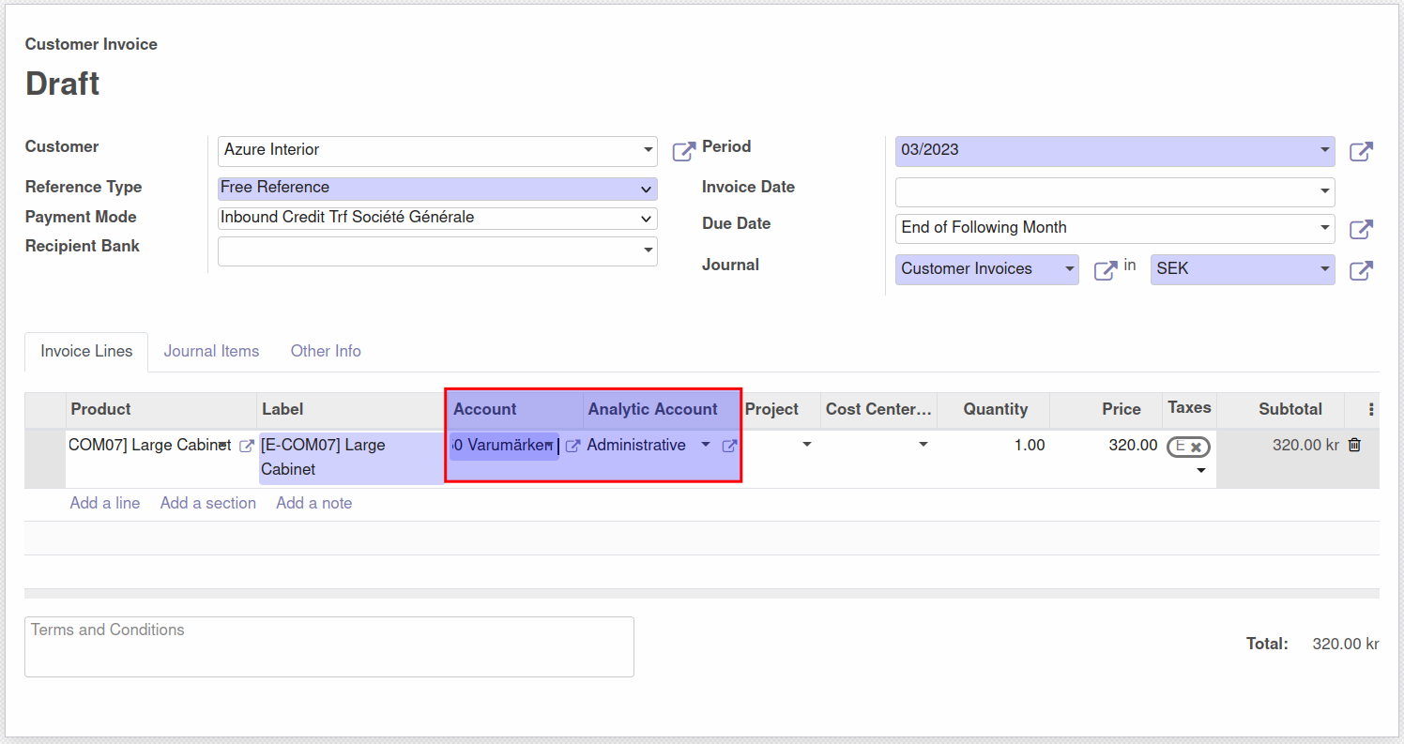Screen dimensions: 1404x744
Task: Switch to Invoice Lines tab
Action: (x=86, y=352)
